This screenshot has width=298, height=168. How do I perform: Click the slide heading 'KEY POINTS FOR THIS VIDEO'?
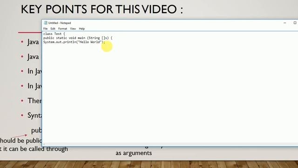click(102, 9)
